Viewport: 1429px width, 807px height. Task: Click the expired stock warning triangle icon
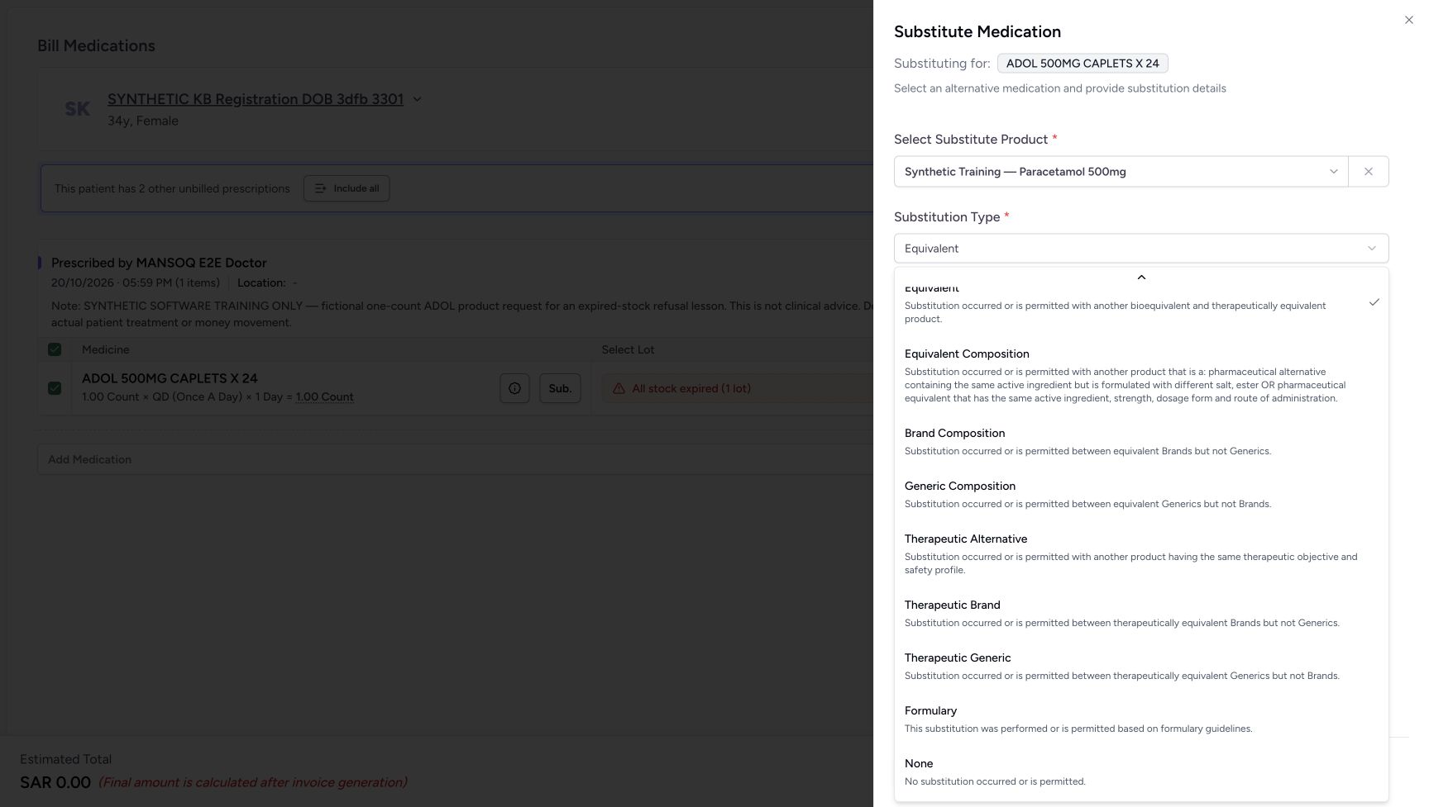(619, 388)
